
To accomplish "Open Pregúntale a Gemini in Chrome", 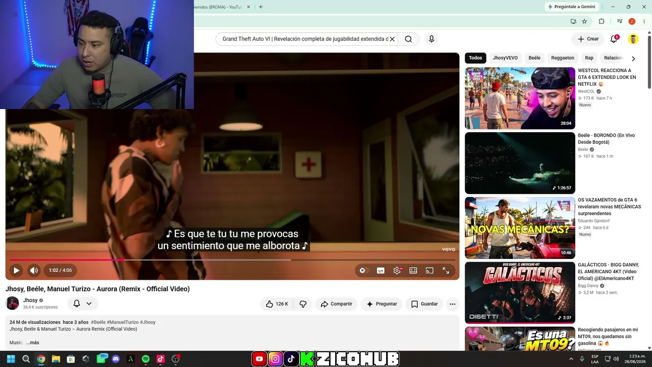I will tap(570, 7).
